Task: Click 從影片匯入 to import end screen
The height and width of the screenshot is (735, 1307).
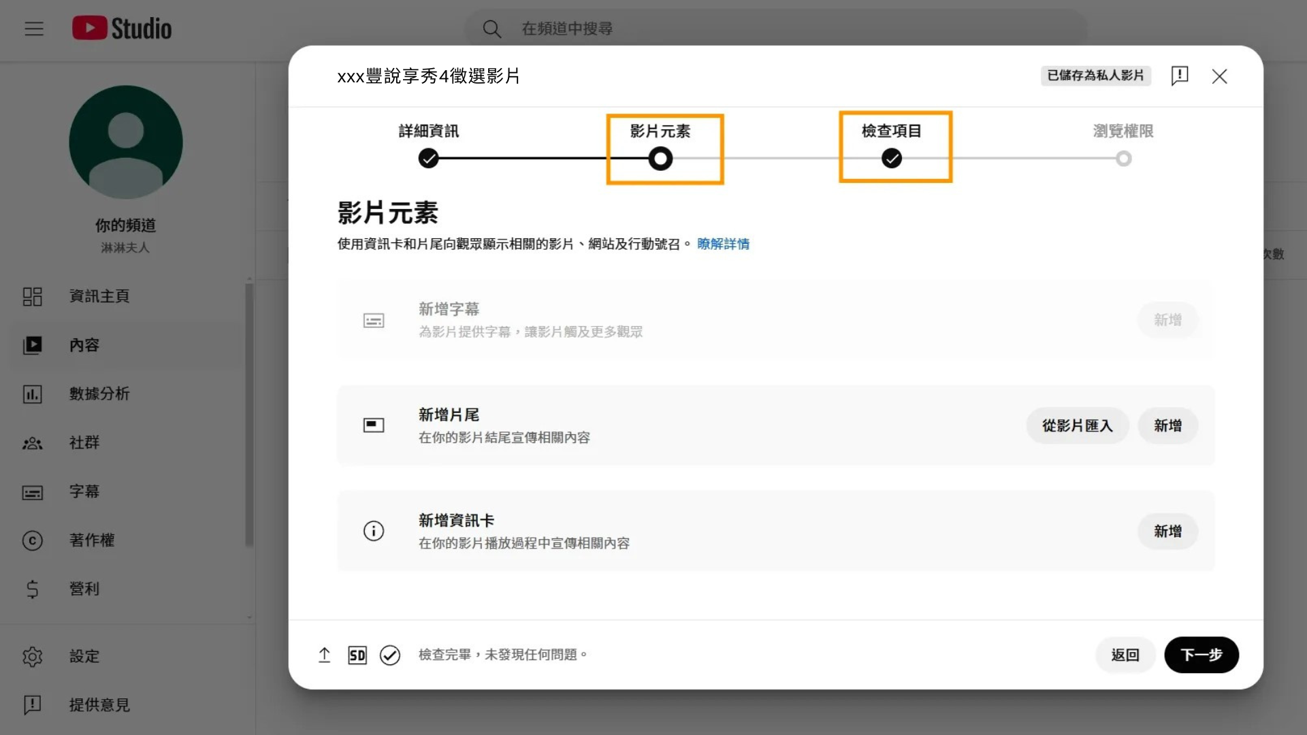Action: [x=1077, y=425]
